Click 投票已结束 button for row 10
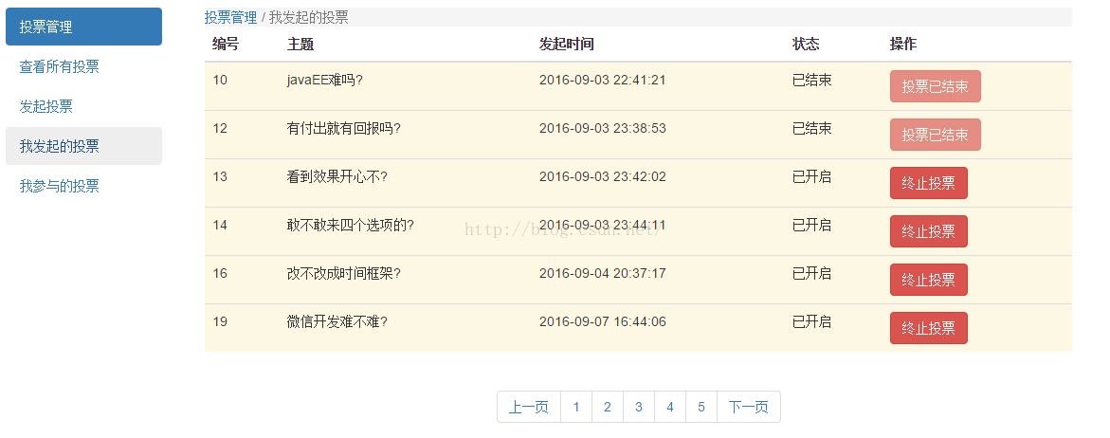The height and width of the screenshot is (438, 1110). pos(936,86)
